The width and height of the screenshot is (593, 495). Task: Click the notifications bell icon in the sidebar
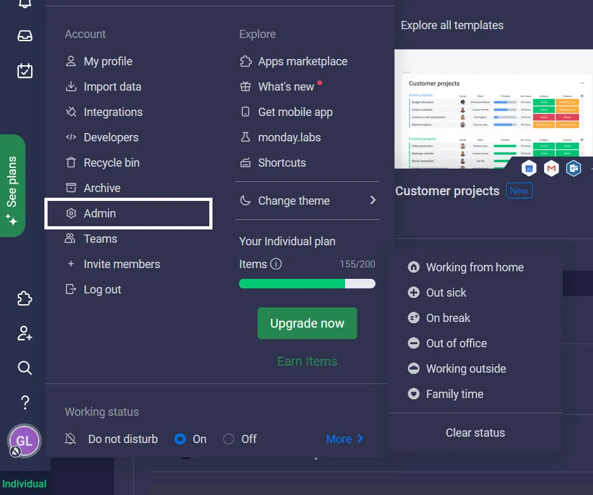pos(25,4)
